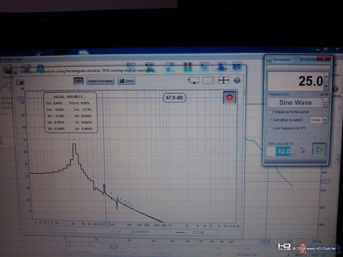Click the 2nd harmonic 5.43% value
343x257 pixels.
pyautogui.click(x=60, y=109)
